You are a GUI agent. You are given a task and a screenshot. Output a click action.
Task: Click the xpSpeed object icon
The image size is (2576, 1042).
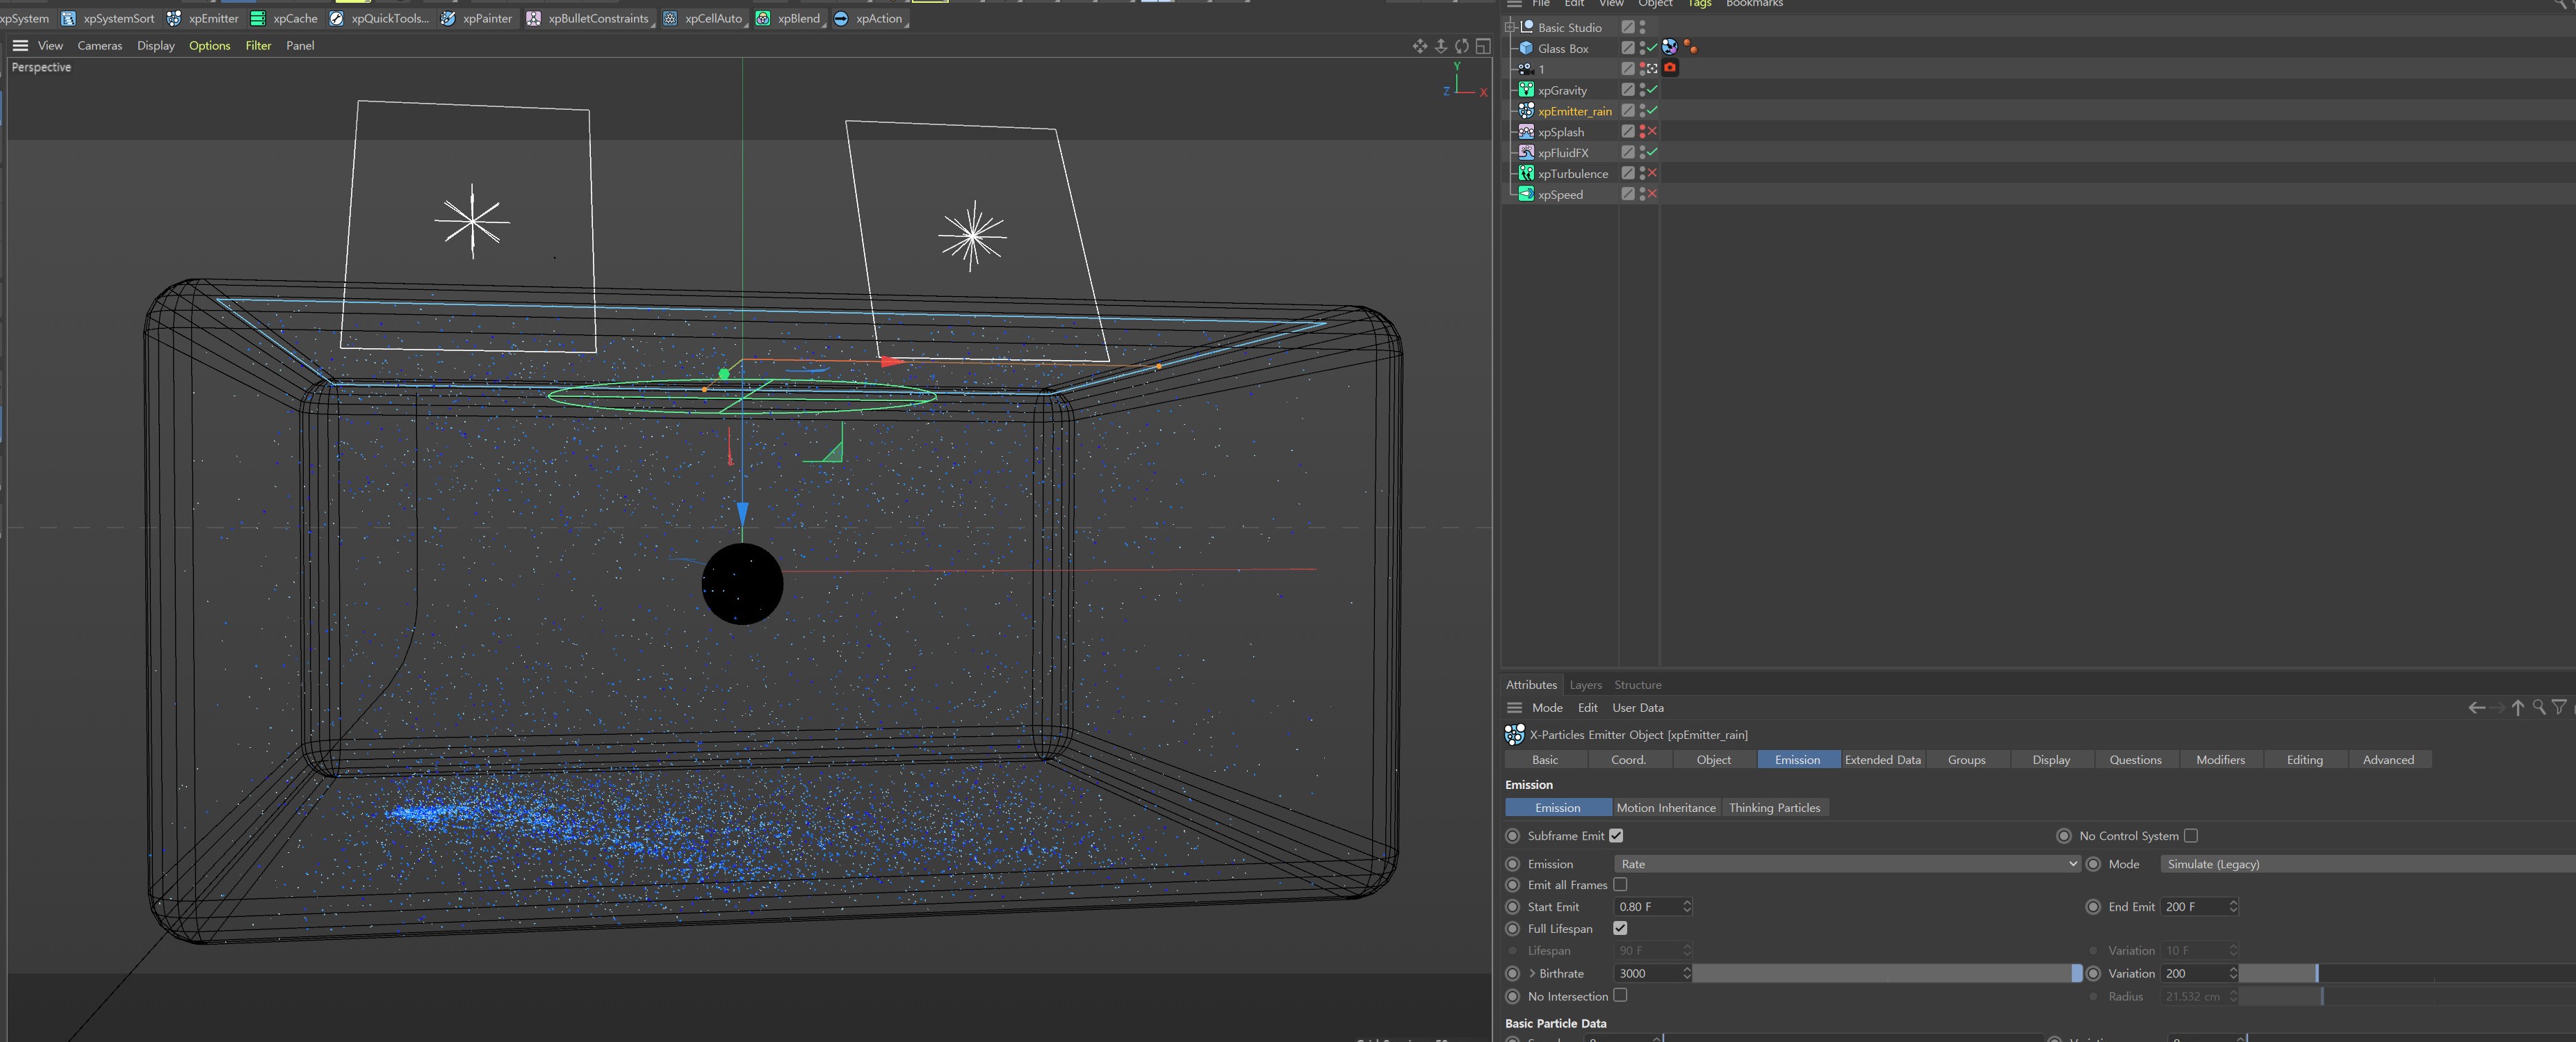pos(1526,194)
